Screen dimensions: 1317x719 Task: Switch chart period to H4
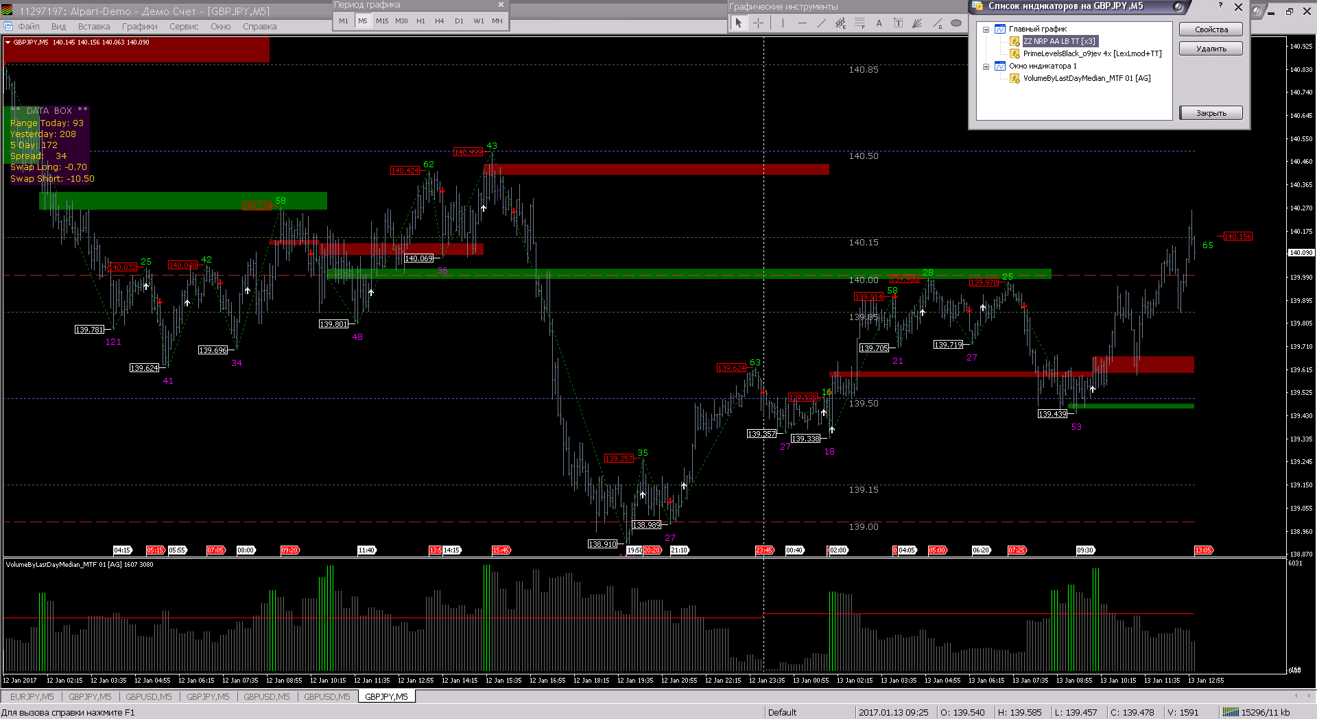coord(440,21)
